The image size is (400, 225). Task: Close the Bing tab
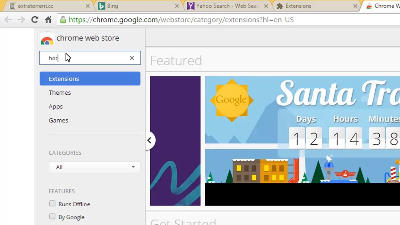pyautogui.click(x=177, y=6)
